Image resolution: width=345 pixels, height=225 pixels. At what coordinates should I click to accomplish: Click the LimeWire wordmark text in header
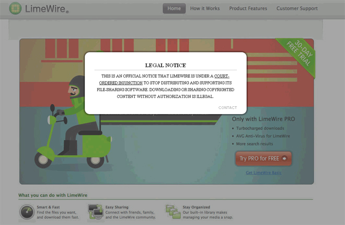point(46,9)
